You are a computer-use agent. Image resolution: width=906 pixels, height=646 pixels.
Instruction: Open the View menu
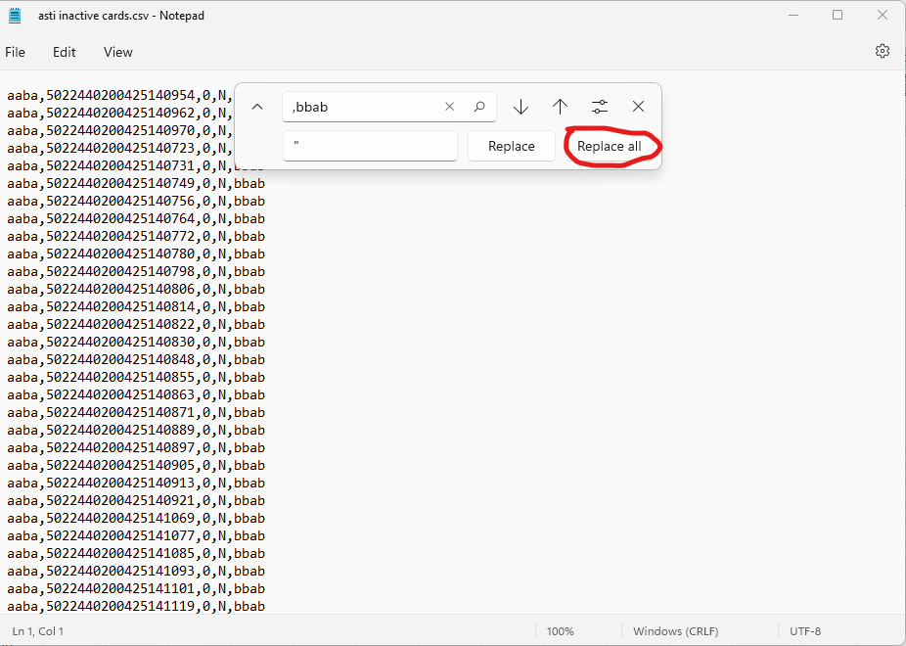[117, 52]
